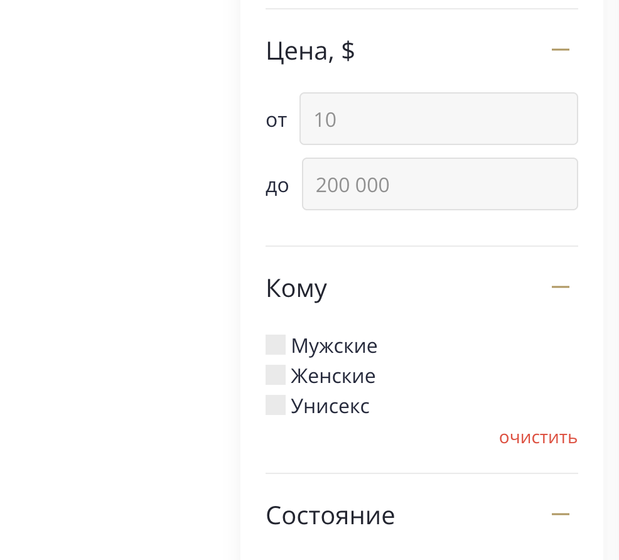Collapse the Цена, $ filter section
Viewport: 619px width, 560px height.
560,50
